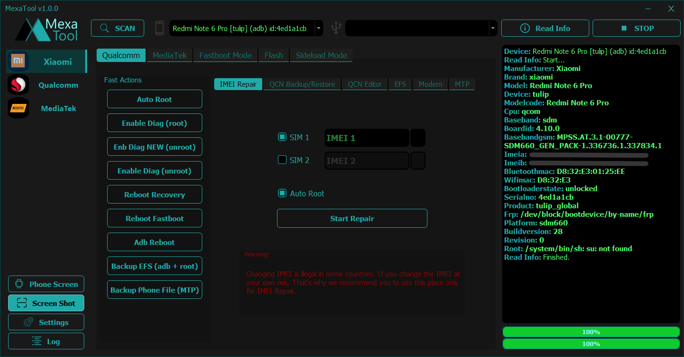Click the Read Info button

tap(545, 28)
